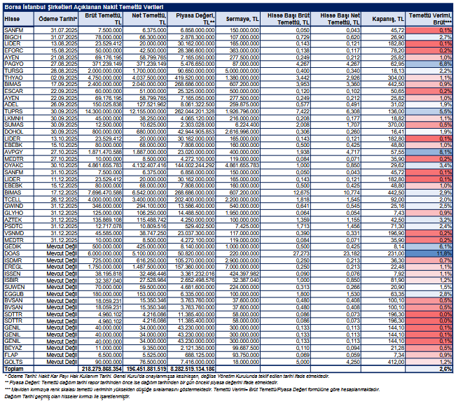Click the GOLTS ticker cell
Screen dimensions: 463x401
tap(19, 362)
